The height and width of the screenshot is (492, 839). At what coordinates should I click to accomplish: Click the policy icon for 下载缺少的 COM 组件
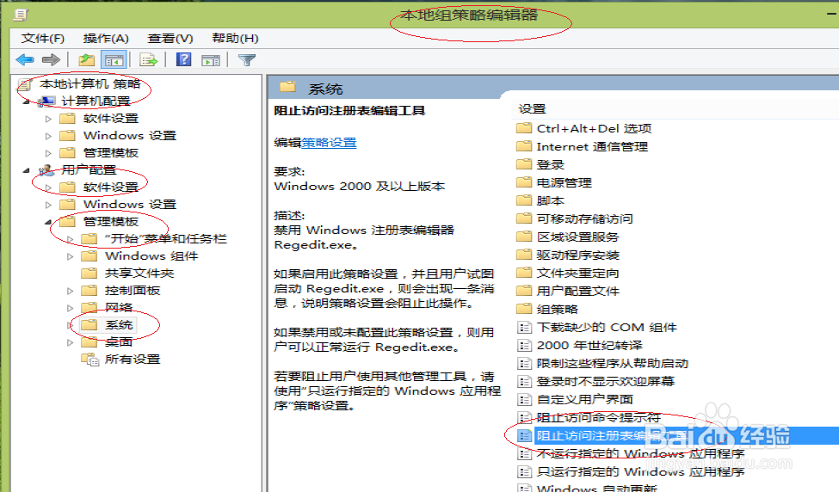[x=524, y=328]
